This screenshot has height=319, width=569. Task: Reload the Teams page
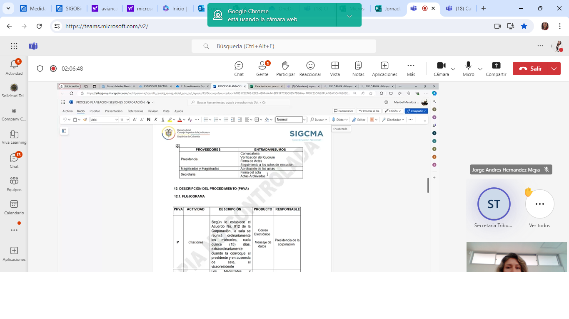[x=39, y=26]
